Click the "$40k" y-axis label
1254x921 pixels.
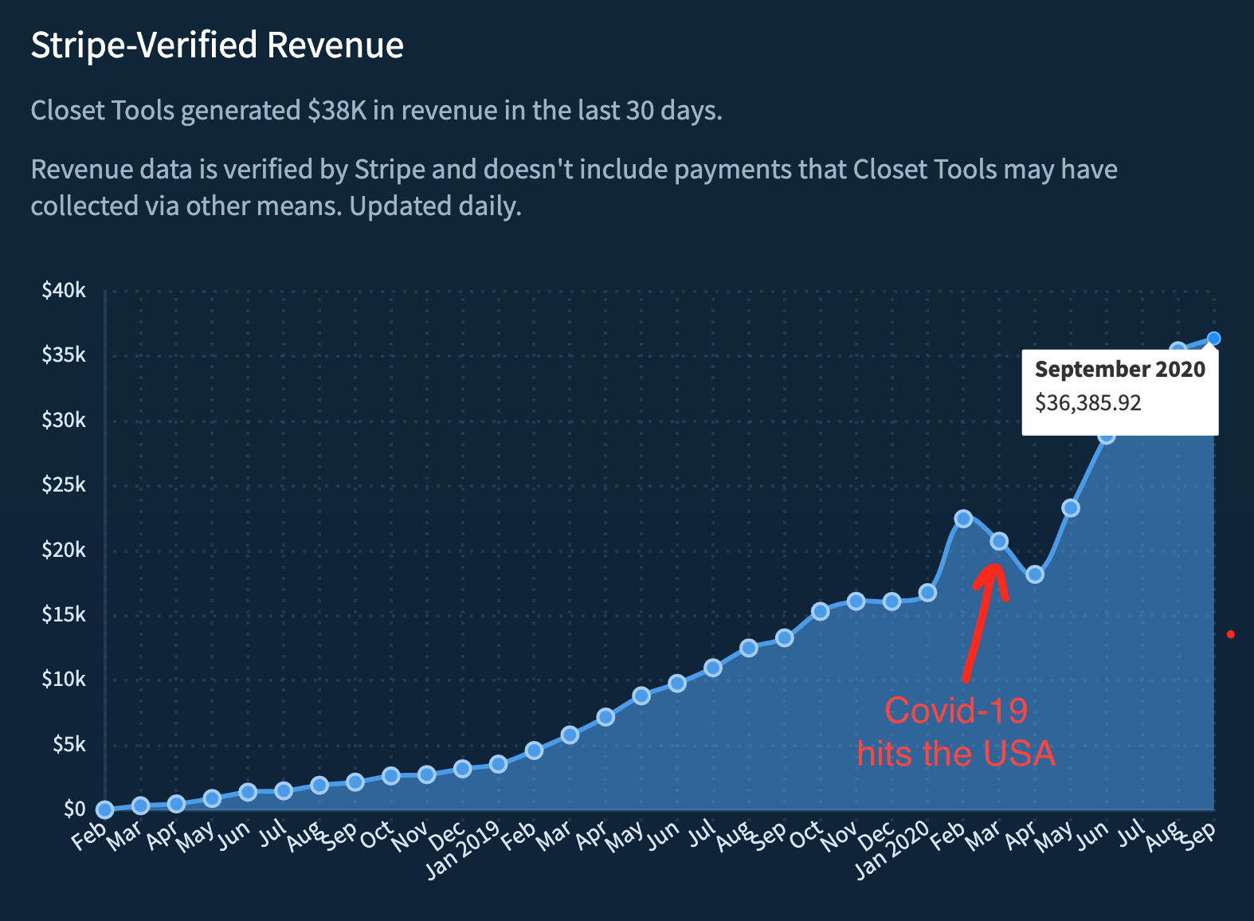tap(64, 290)
